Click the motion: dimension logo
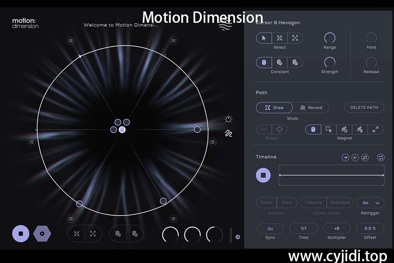 (x=25, y=23)
